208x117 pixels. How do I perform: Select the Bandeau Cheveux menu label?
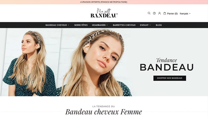56,25
